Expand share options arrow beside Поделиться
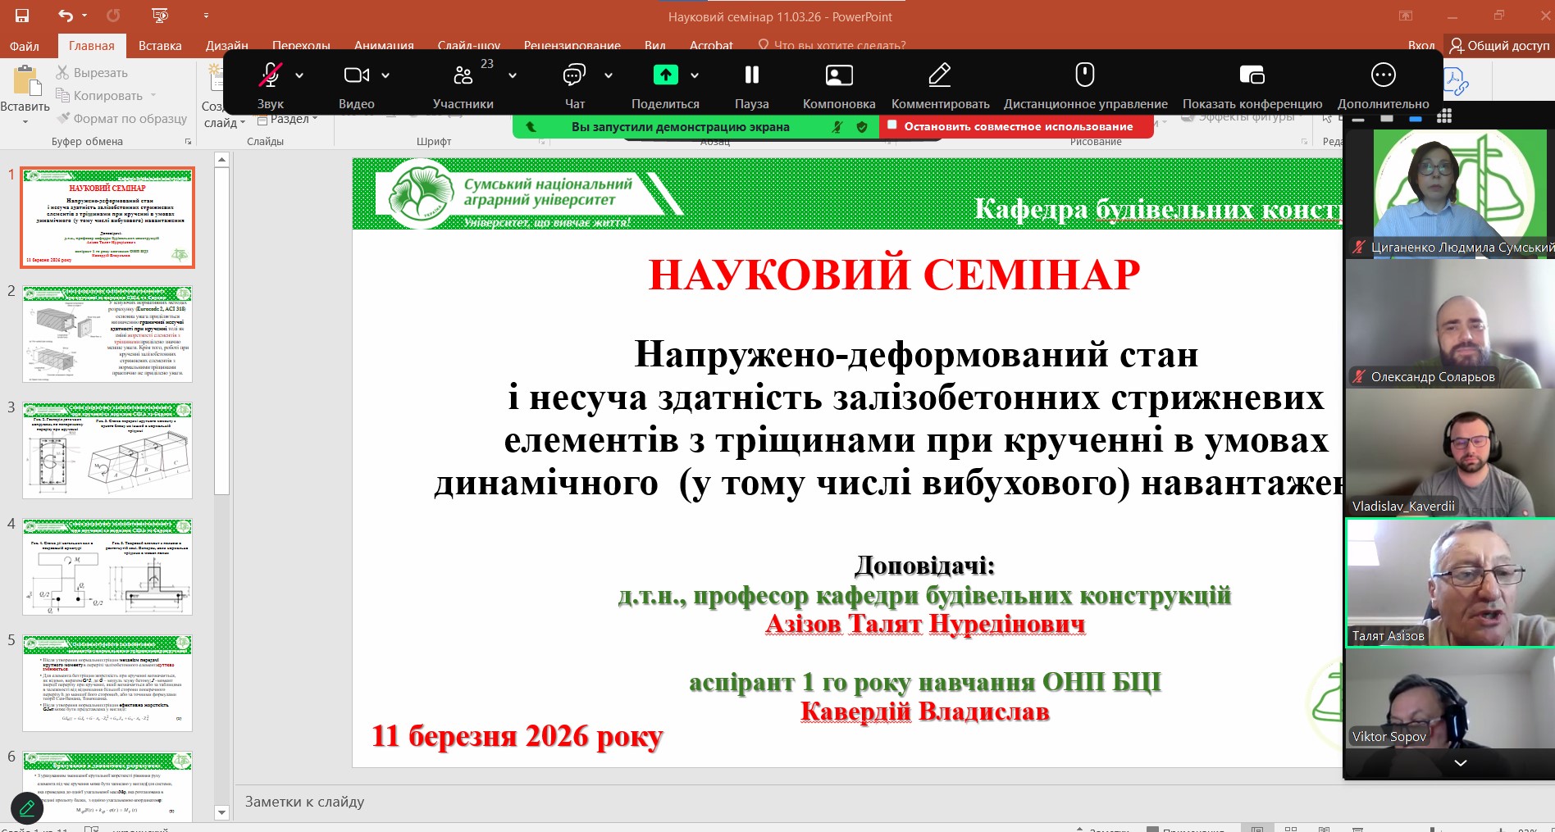Viewport: 1555px width, 832px height. click(x=695, y=75)
